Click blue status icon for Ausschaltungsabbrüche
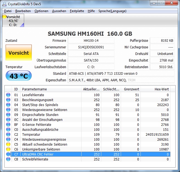The image size is (180, 172). pyautogui.click(x=8, y=129)
